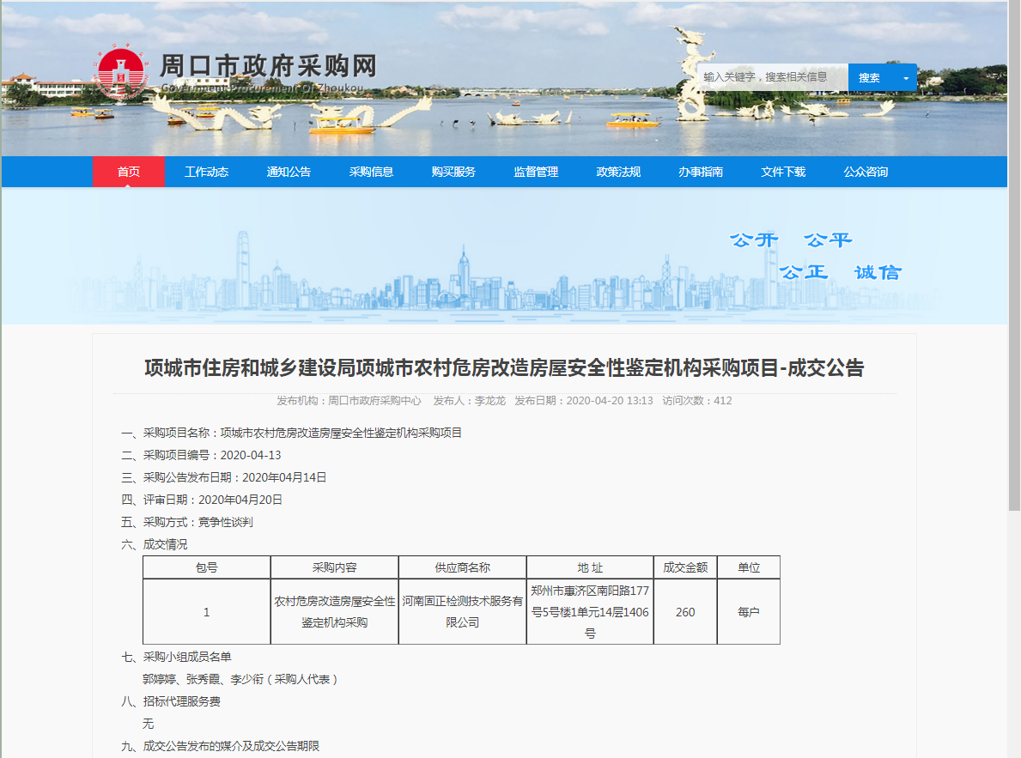This screenshot has width=1021, height=758.
Task: Click the supplier name 河南固正检测技术服务有限公司 cell
Action: point(462,612)
